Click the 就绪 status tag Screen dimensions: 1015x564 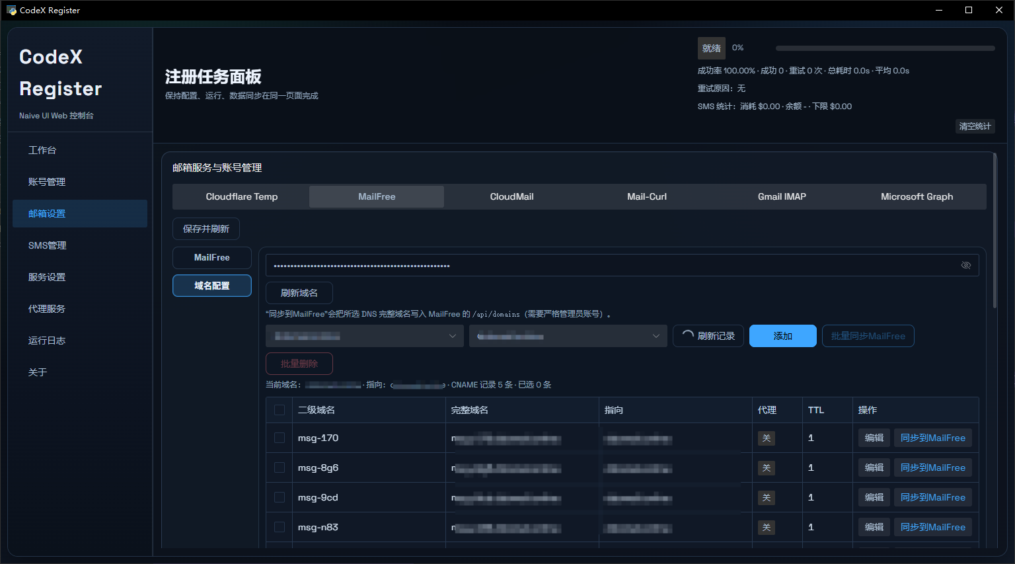(x=712, y=48)
